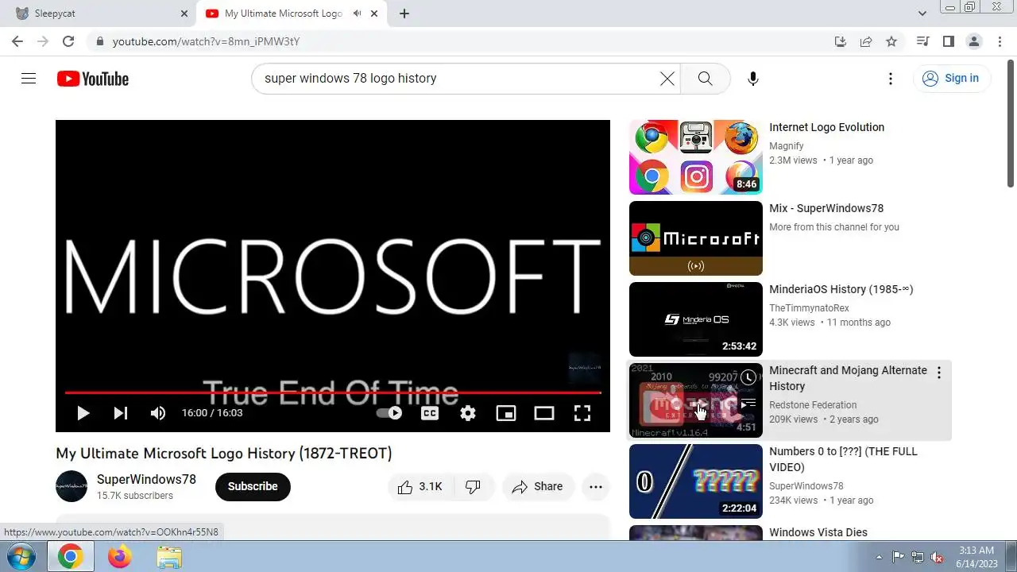Open options menu for Minecraft and Mojang video
Screen dimensions: 1017x572
tap(939, 373)
